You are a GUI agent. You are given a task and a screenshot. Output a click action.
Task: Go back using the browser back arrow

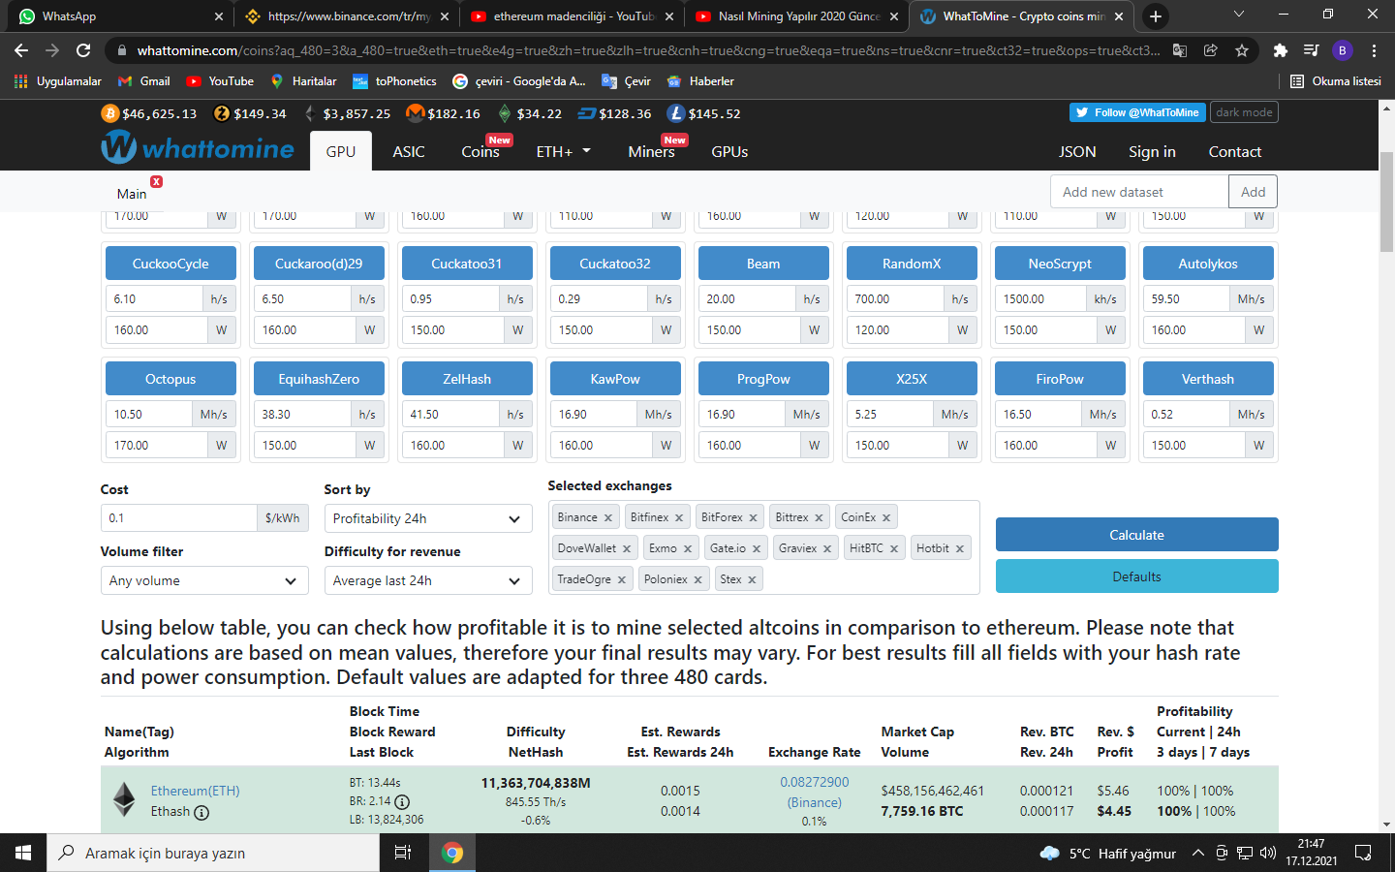[21, 50]
